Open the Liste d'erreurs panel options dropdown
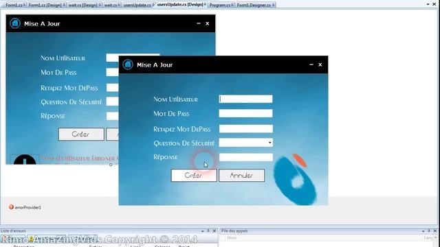The width and height of the screenshot is (440, 247). coord(202,231)
